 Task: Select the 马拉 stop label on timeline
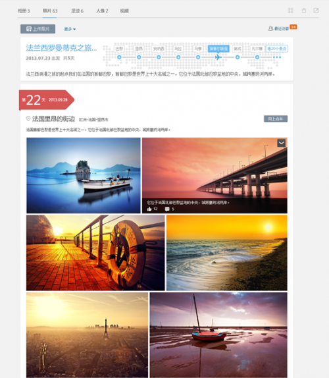coord(178,49)
